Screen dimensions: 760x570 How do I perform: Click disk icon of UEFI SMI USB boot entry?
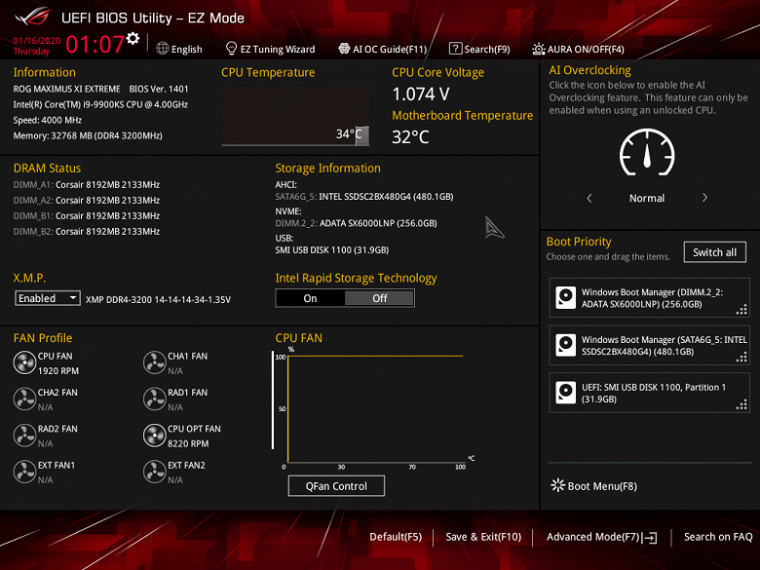tap(565, 393)
